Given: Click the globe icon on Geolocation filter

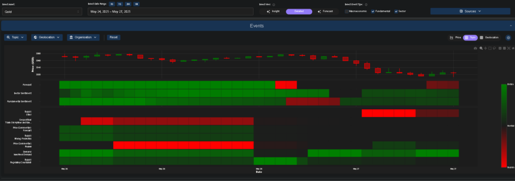Looking at the screenshot, I should pos(36,37).
